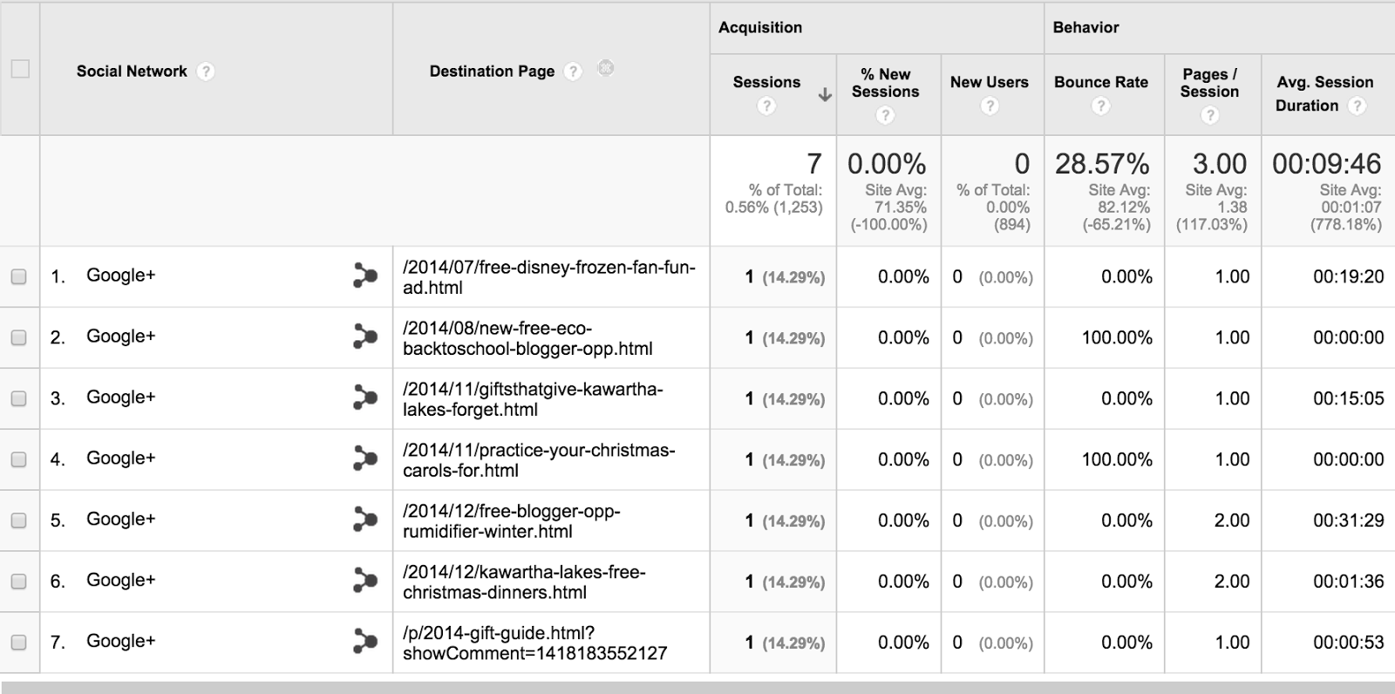Click the help icon under Bounce Rate

tap(1101, 106)
